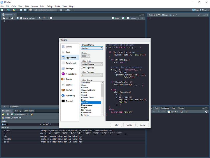
Task: Open the File menu
Action: pos(2,6)
